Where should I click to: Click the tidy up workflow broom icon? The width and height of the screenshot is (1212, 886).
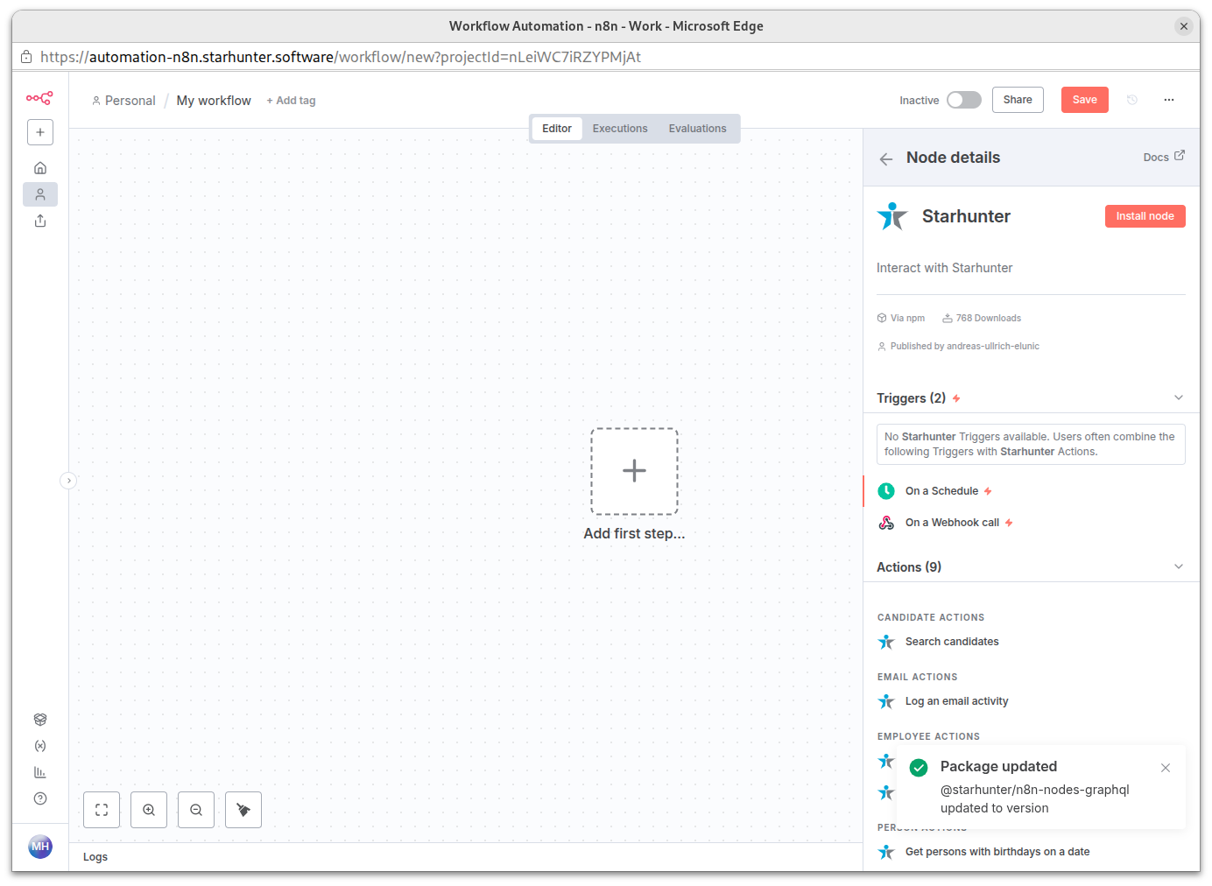[243, 810]
